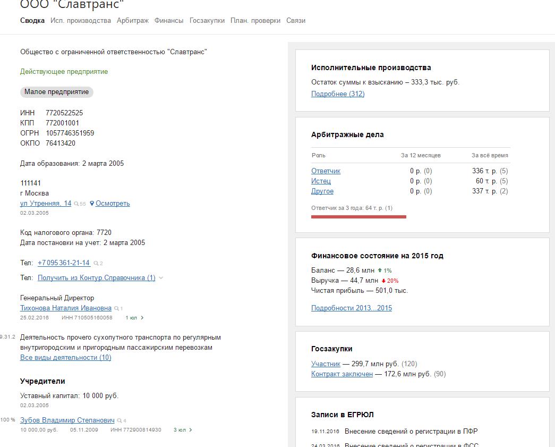Image resolution: width=555 pixels, height=447 pixels.
Task: Click the 'За 12 месяцев' column header
Action: [x=421, y=156]
